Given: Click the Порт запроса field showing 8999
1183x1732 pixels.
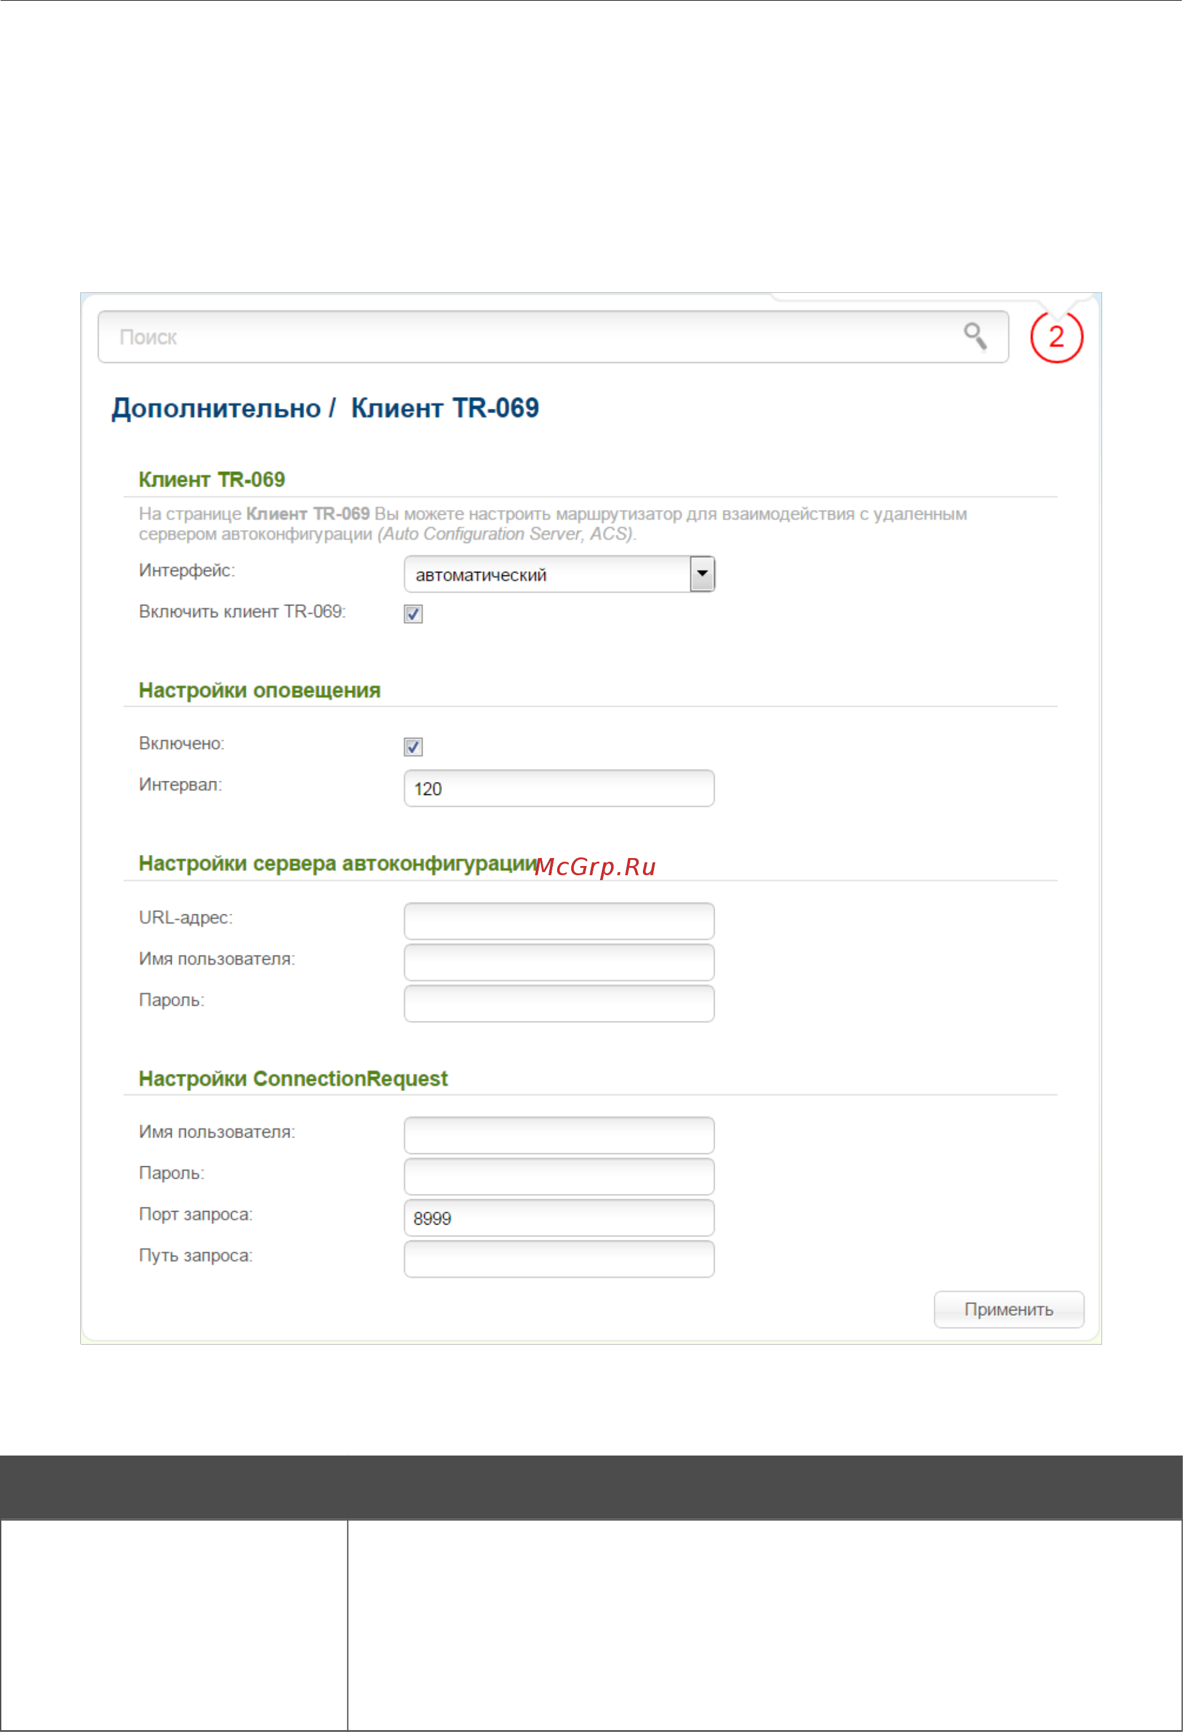Looking at the screenshot, I should (x=559, y=1218).
